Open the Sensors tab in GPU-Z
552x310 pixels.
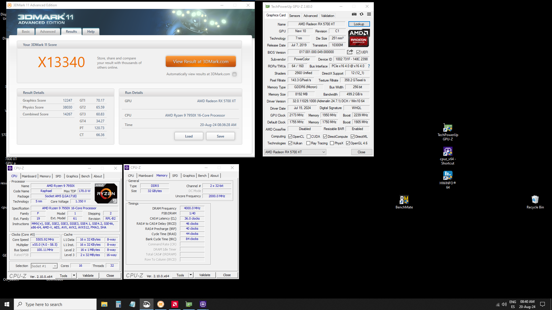(x=294, y=16)
